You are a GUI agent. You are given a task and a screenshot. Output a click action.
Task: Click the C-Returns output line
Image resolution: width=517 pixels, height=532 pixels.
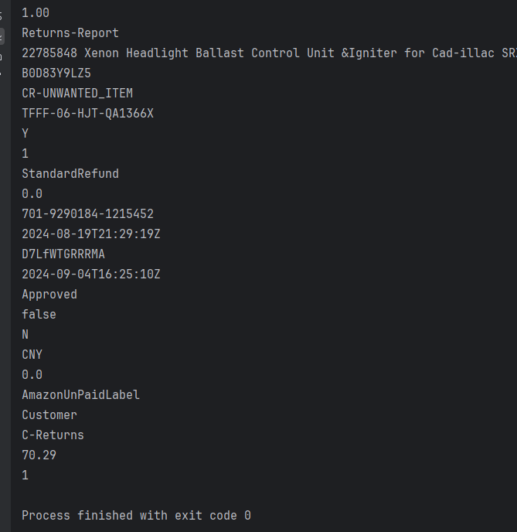coord(53,435)
